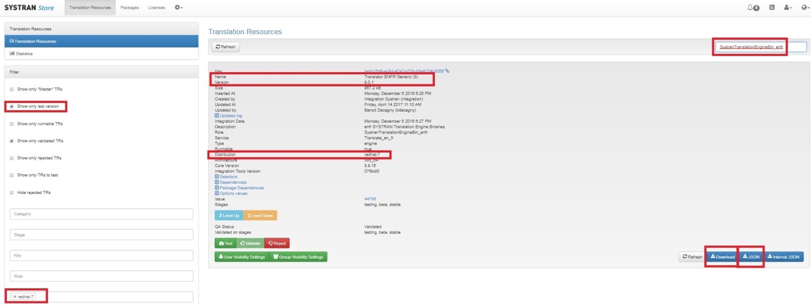The image size is (811, 305).
Task: Select the Core Version value 8.9.15
Action: click(370, 166)
